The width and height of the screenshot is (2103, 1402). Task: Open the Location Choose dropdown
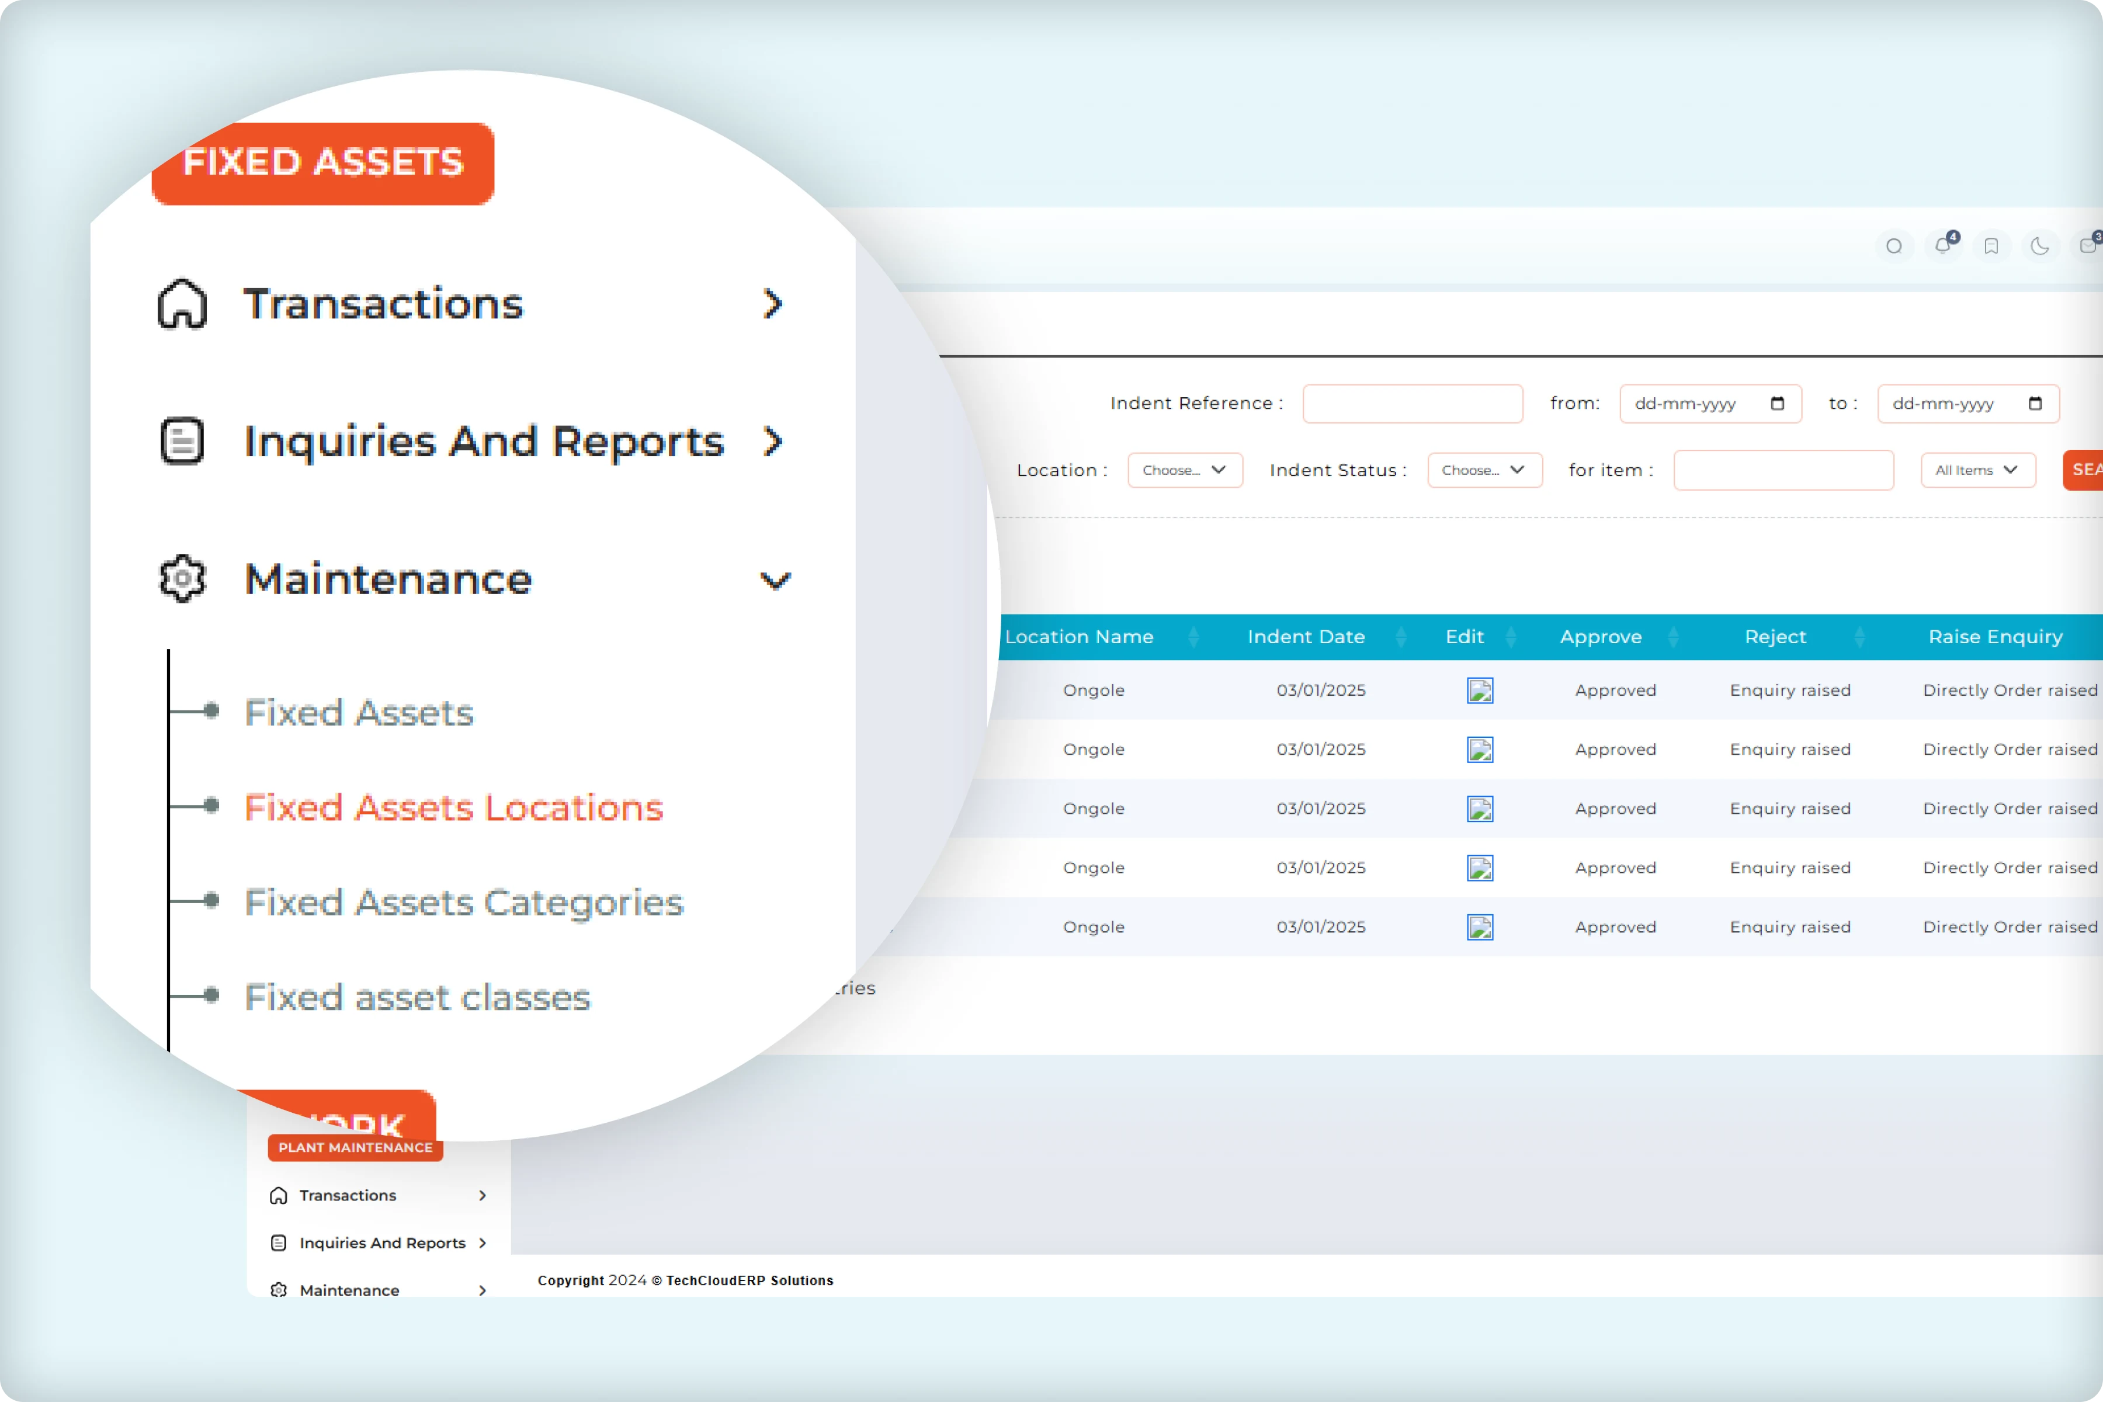(x=1185, y=470)
